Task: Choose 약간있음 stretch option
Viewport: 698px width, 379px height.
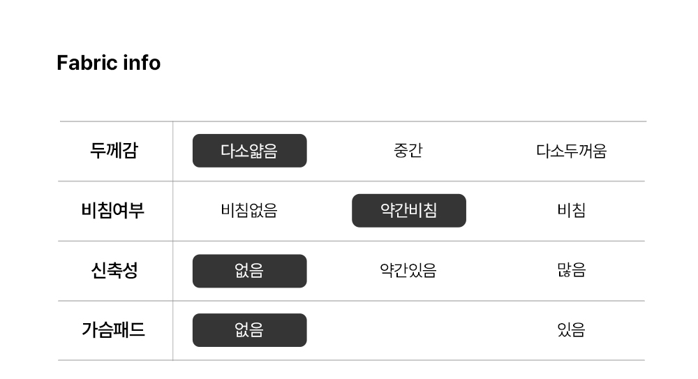Action: coord(408,271)
